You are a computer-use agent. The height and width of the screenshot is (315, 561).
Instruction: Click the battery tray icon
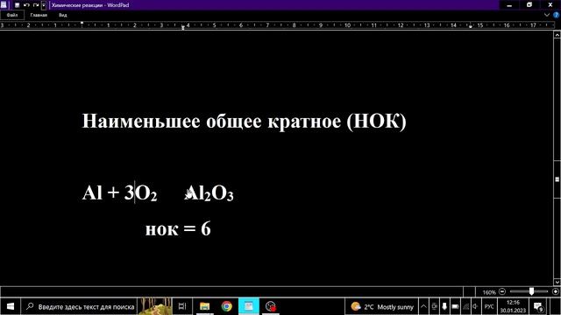pos(455,306)
